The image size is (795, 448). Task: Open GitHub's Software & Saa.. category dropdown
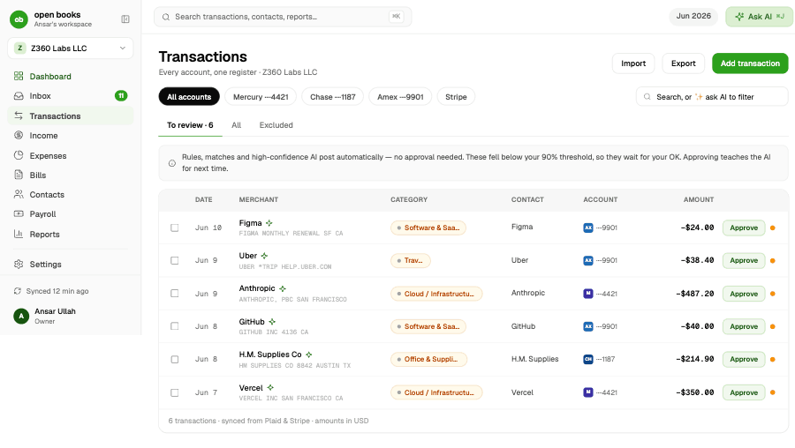click(428, 326)
